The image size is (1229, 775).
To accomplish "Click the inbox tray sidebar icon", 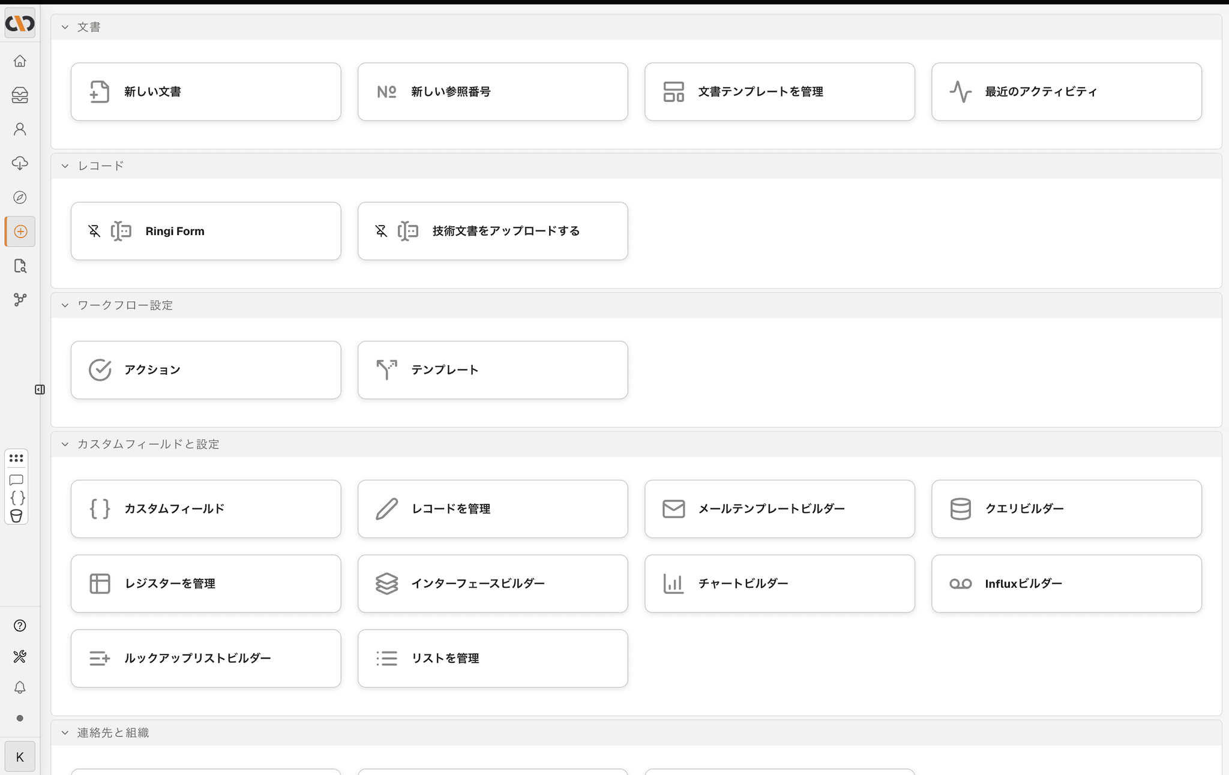I will click(20, 95).
